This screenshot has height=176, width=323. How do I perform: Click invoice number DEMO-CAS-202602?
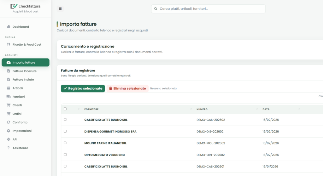211,120
